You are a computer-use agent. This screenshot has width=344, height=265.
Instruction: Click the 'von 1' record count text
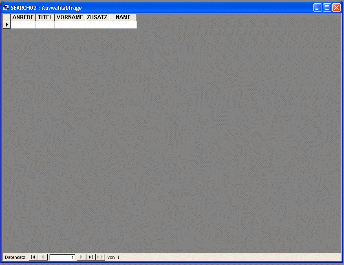point(113,257)
